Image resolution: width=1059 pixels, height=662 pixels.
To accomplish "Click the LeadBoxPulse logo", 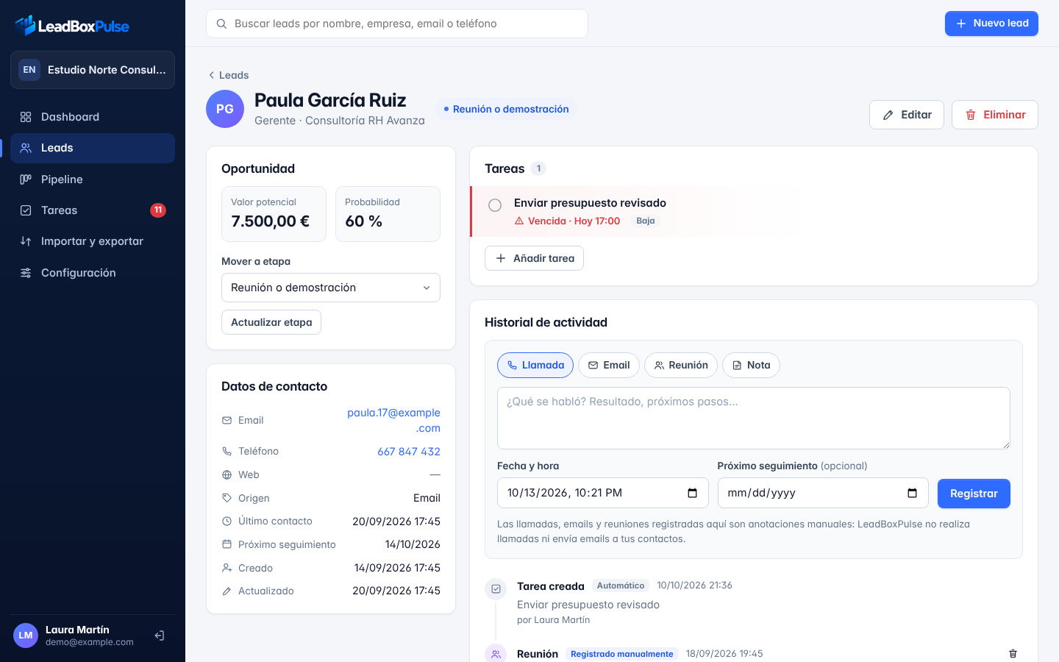I will pos(72,26).
